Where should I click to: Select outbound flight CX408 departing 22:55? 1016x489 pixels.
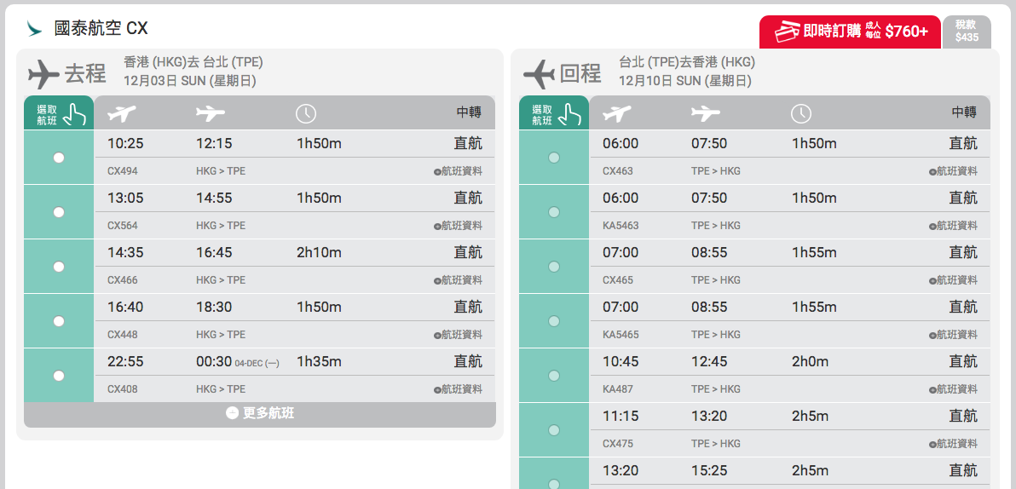(59, 375)
